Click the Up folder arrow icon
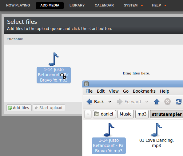Screen dimensions: 183x156 click(157, 102)
